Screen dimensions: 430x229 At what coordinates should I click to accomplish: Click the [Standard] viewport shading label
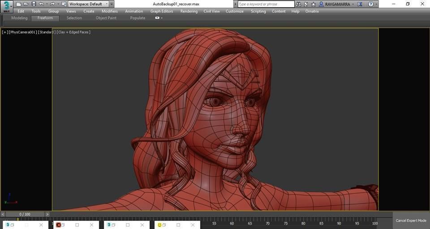pyautogui.click(x=46, y=32)
